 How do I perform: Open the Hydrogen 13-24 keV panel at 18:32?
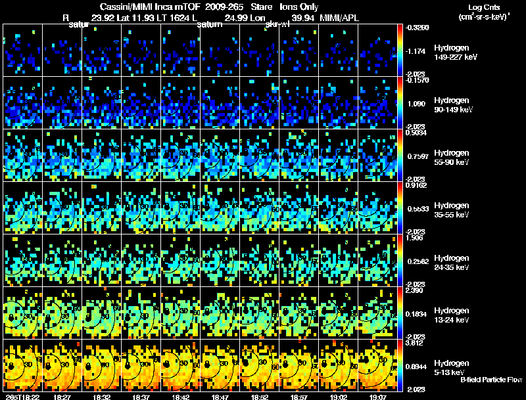pos(102,313)
